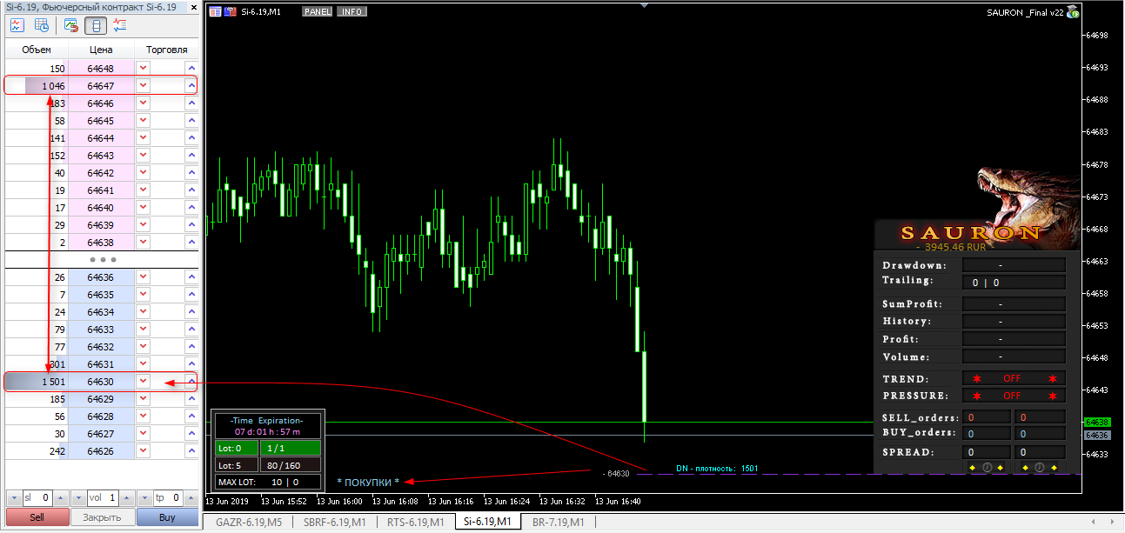Image resolution: width=1125 pixels, height=533 pixels.
Task: Increase the tp value with up arrow
Action: (x=191, y=498)
